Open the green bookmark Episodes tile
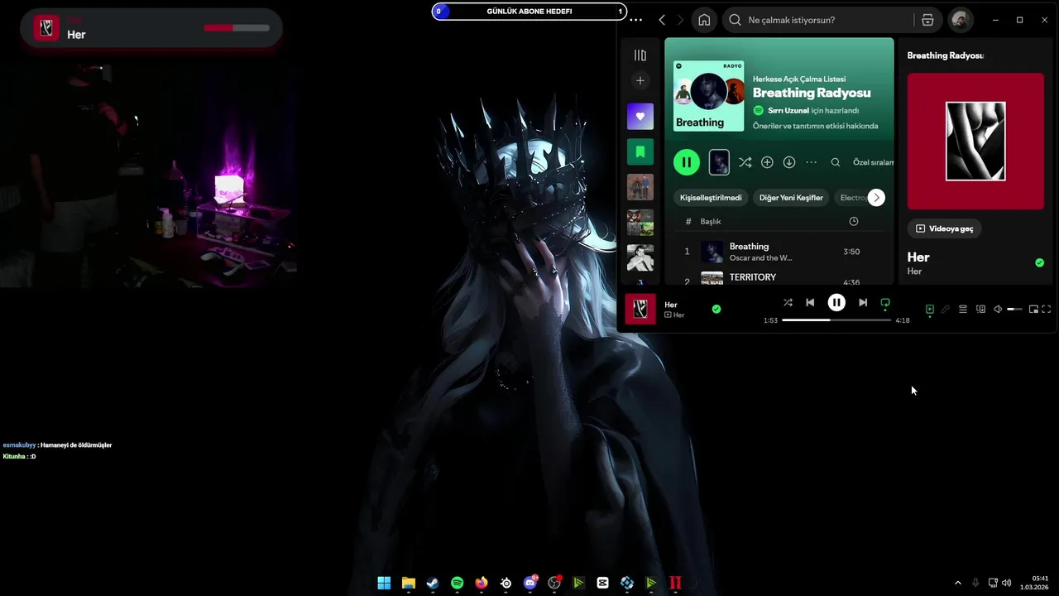The width and height of the screenshot is (1059, 596). click(640, 152)
